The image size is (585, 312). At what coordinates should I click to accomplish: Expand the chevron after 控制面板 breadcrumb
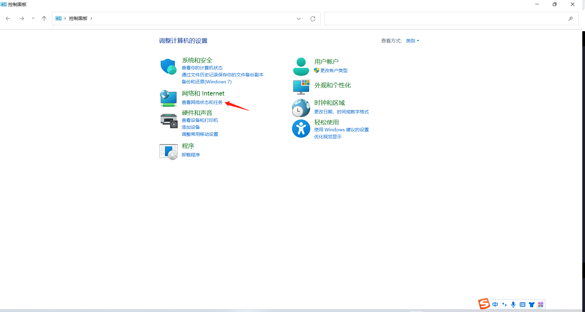coord(91,18)
